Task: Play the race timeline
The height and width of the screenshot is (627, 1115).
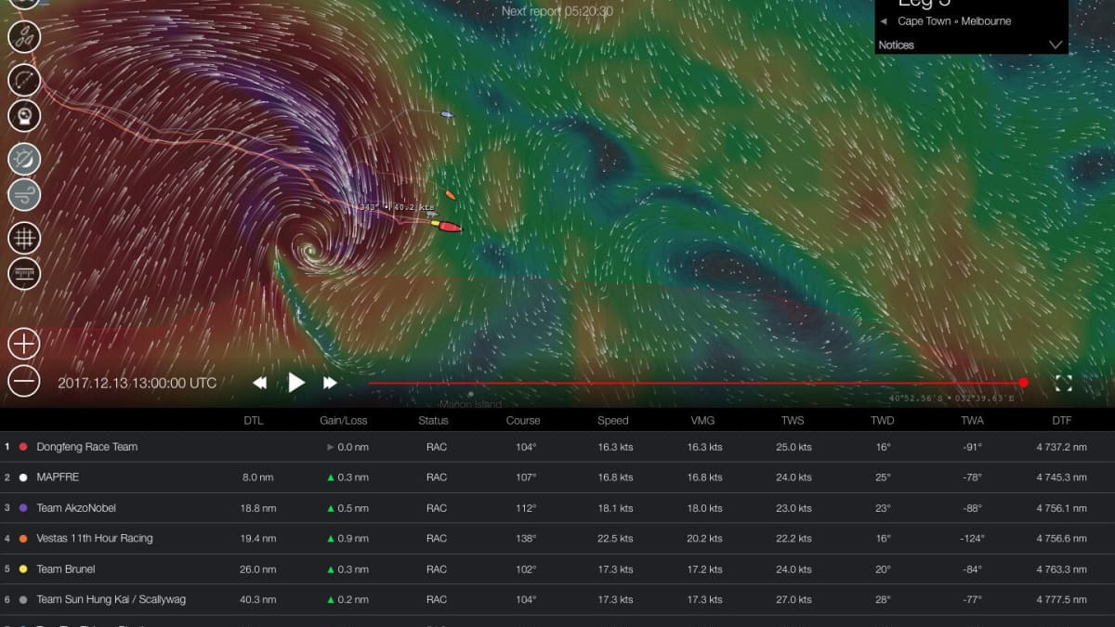Action: pos(296,382)
